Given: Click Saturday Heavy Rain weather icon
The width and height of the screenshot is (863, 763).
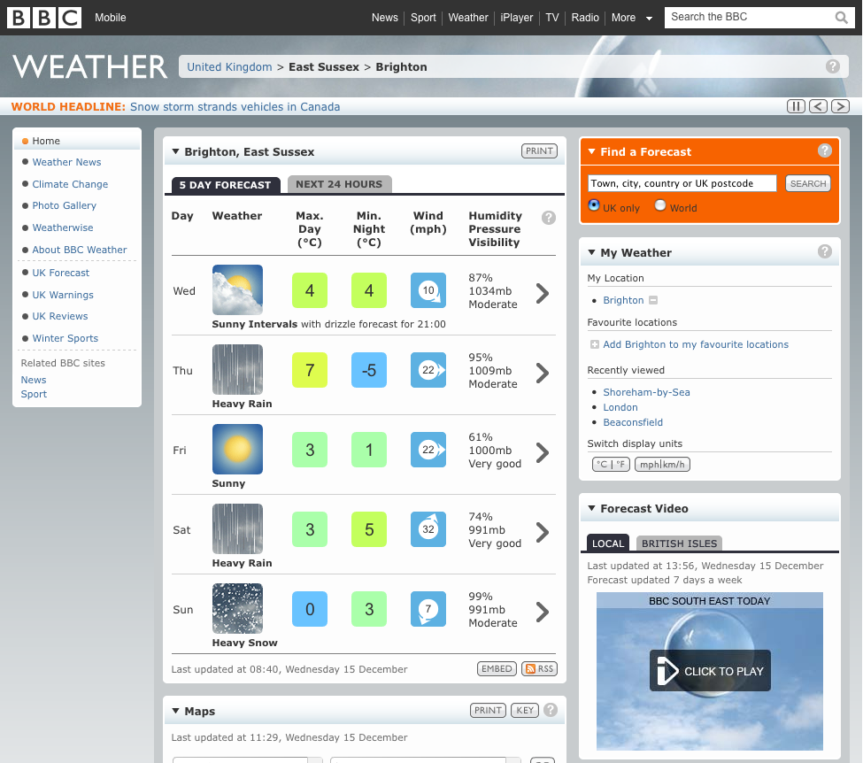Looking at the screenshot, I should click(238, 528).
